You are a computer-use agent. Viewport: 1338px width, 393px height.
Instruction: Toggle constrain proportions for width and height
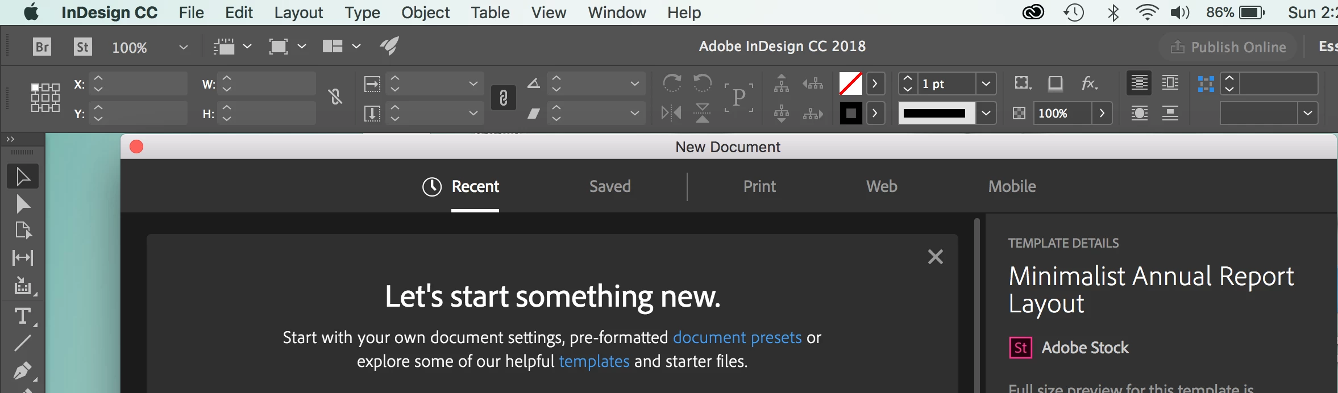pos(335,98)
